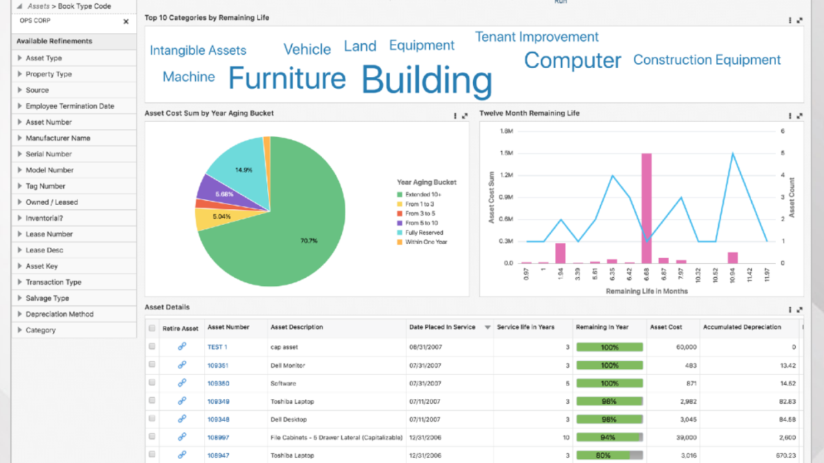824x463 pixels.
Task: Sort table by Accumulated Depreciation column header
Action: pos(742,328)
